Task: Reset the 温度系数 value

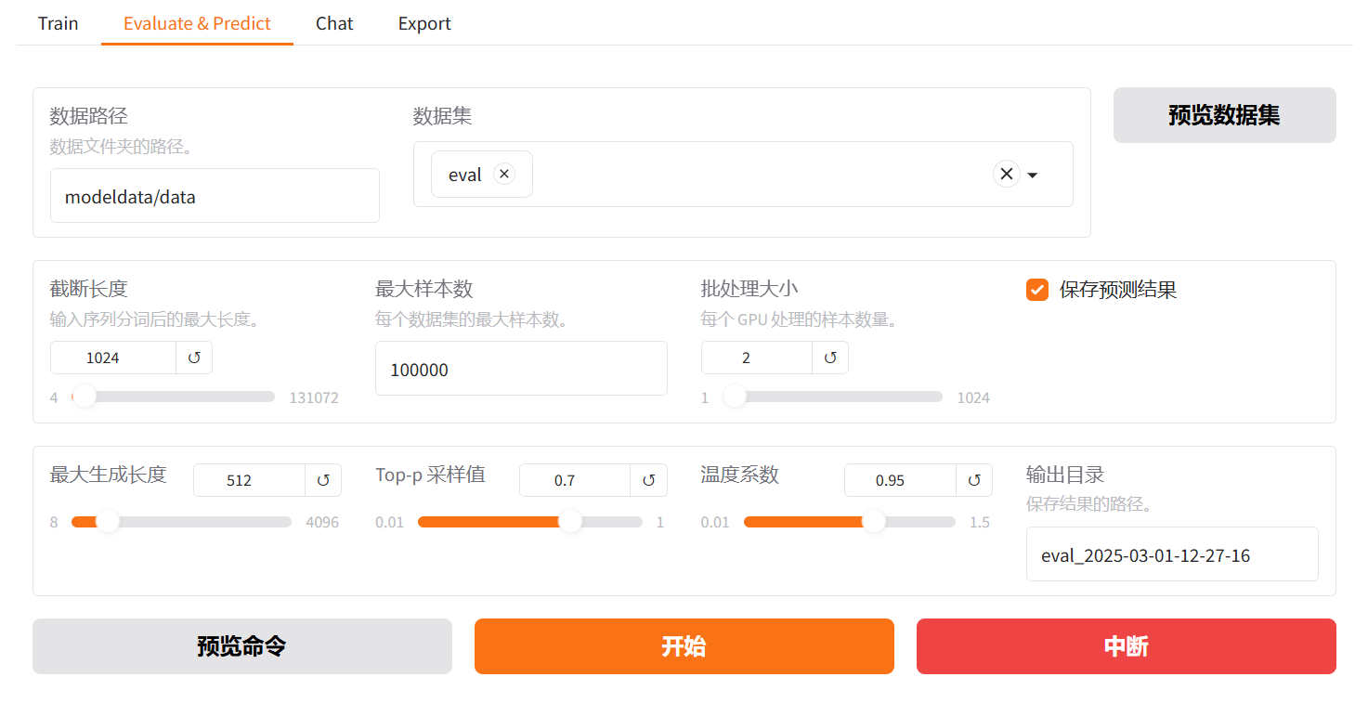Action: [x=974, y=480]
